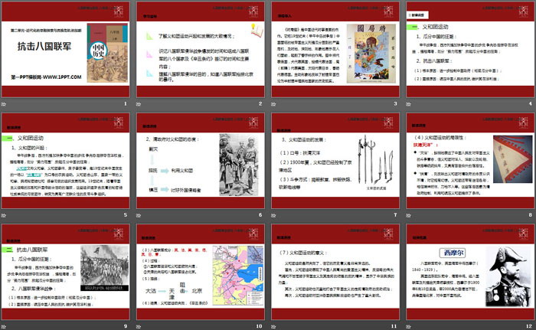
Task: Select slide 7 showing Boxer weapons picture
Action: [x=335, y=161]
